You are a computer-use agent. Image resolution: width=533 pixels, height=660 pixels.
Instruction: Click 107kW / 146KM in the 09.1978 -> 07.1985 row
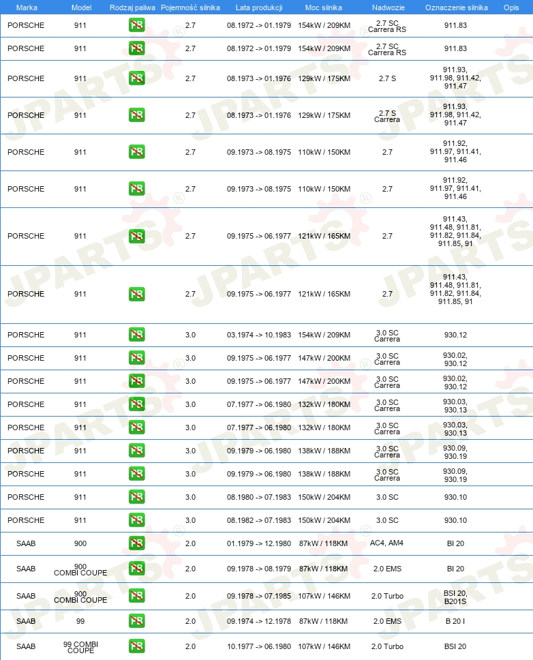[x=324, y=596]
